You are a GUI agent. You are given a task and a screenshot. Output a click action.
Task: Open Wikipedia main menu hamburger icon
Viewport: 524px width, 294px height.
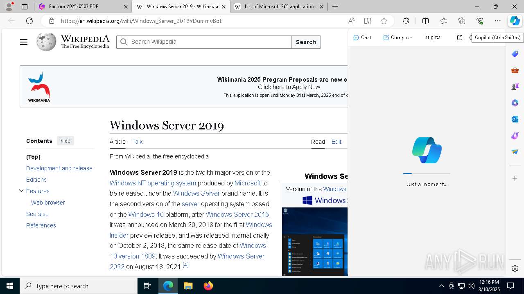click(24, 42)
